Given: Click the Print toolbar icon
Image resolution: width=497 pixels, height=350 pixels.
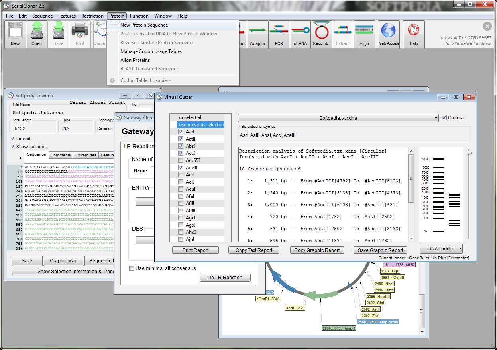Looking at the screenshot, I should point(80,34).
